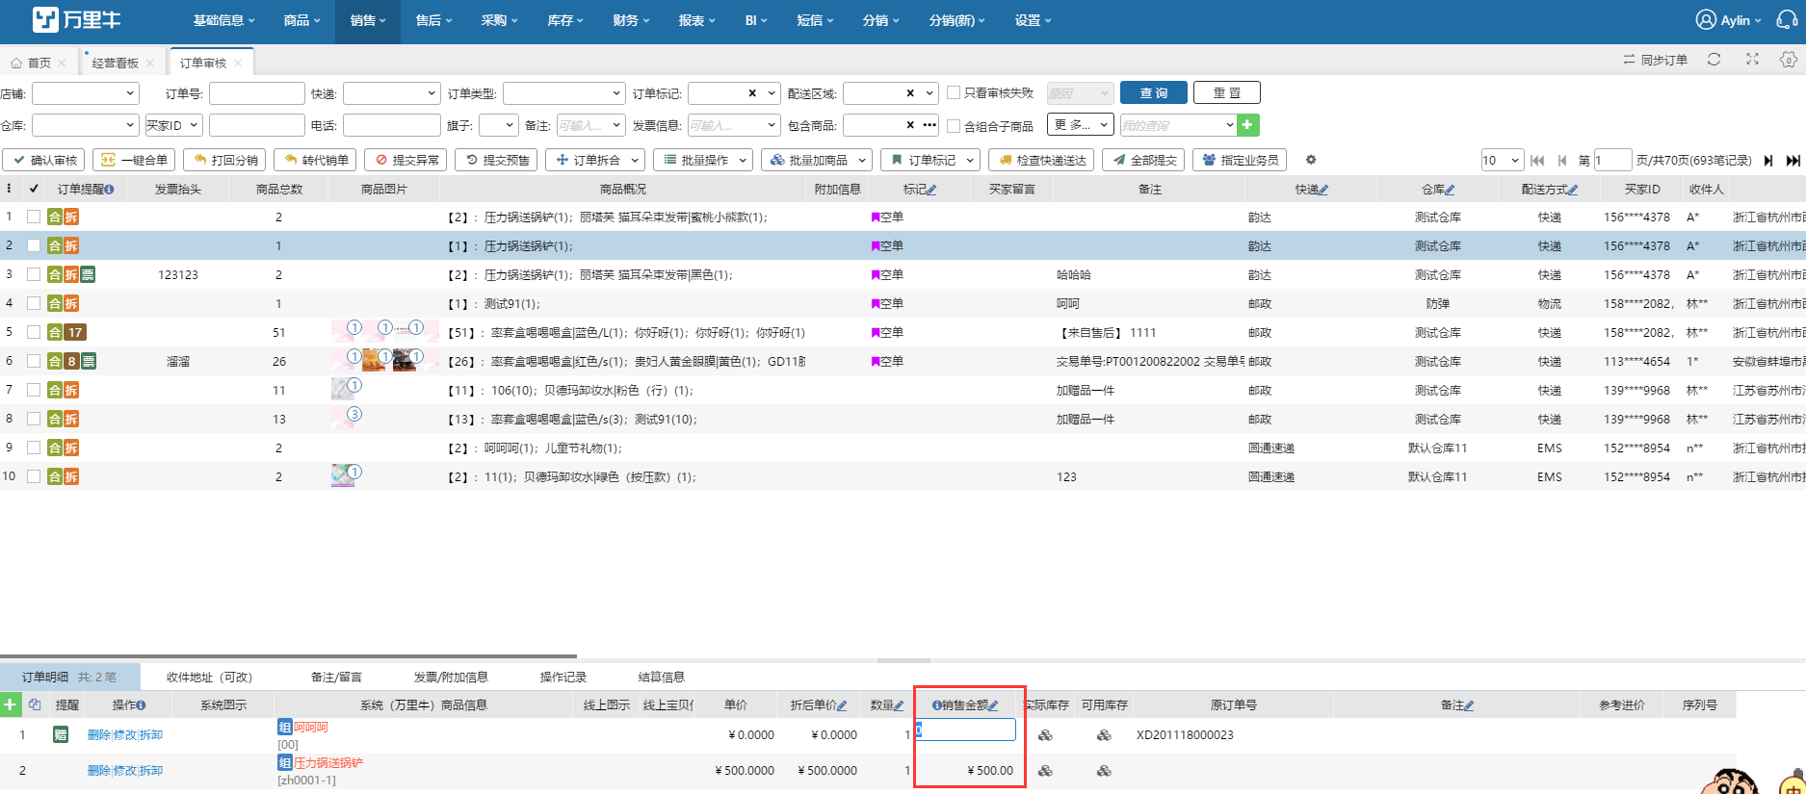Screen dimensions: 1806x794
Task: Click the product thumbnail in order row 7
Action: (x=343, y=390)
